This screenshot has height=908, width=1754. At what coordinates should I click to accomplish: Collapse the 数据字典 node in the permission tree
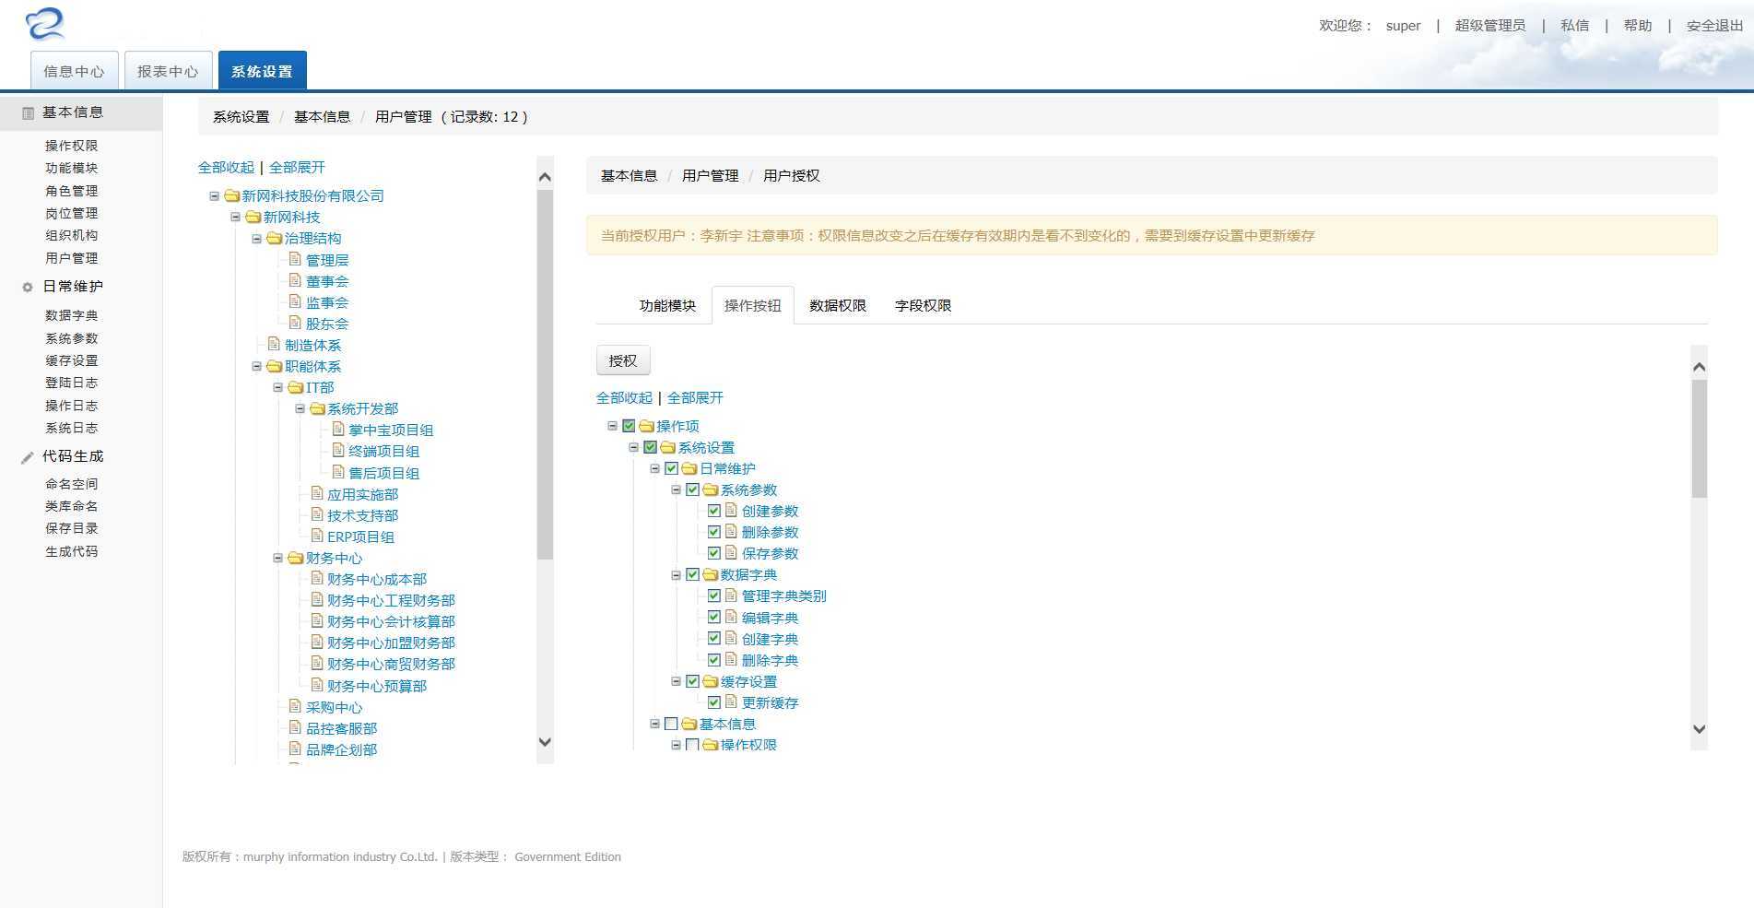tap(677, 574)
